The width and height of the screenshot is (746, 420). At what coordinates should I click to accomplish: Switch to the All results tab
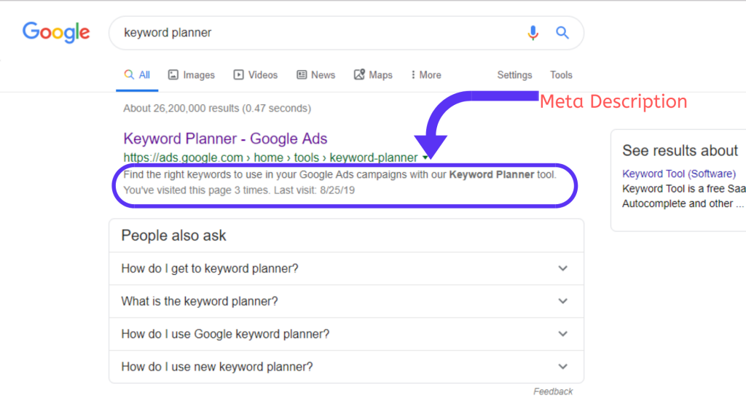(x=137, y=75)
